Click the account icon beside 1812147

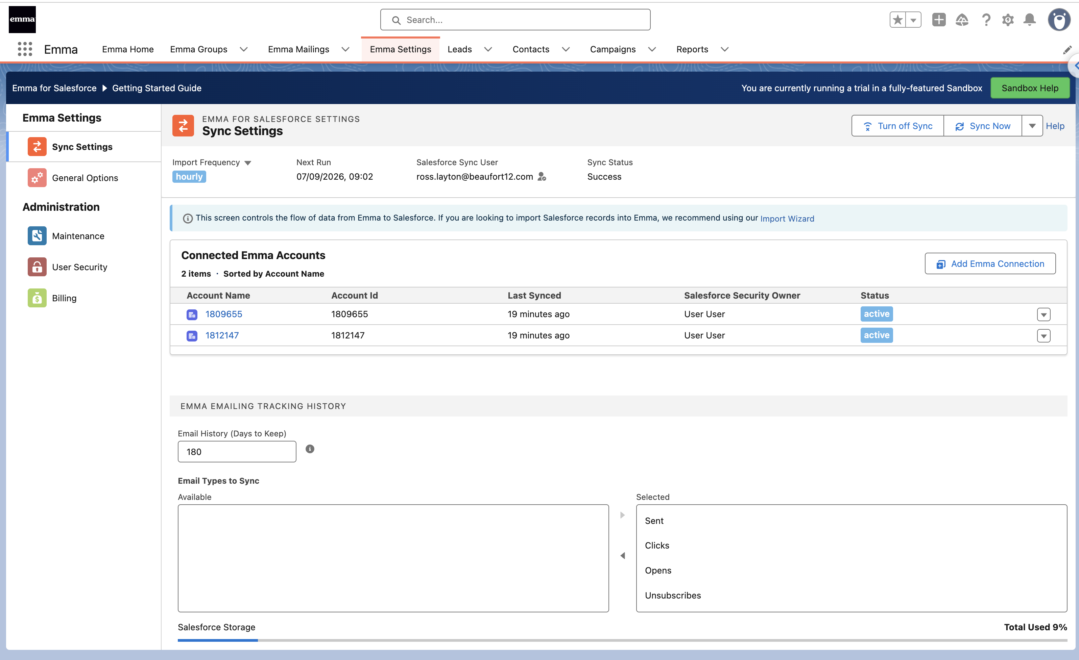pyautogui.click(x=192, y=336)
